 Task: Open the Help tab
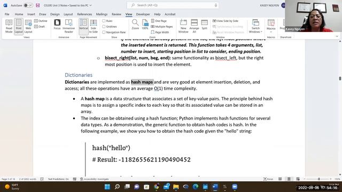click(157, 14)
